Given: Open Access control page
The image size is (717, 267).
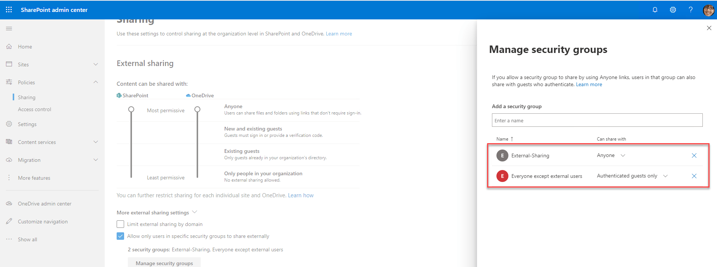Looking at the screenshot, I should click(x=34, y=109).
